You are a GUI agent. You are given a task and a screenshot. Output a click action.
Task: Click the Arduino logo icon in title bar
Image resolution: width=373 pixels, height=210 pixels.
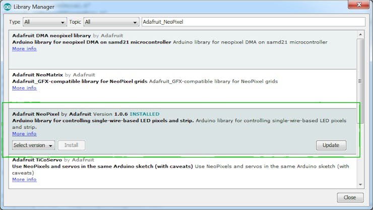(8, 7)
